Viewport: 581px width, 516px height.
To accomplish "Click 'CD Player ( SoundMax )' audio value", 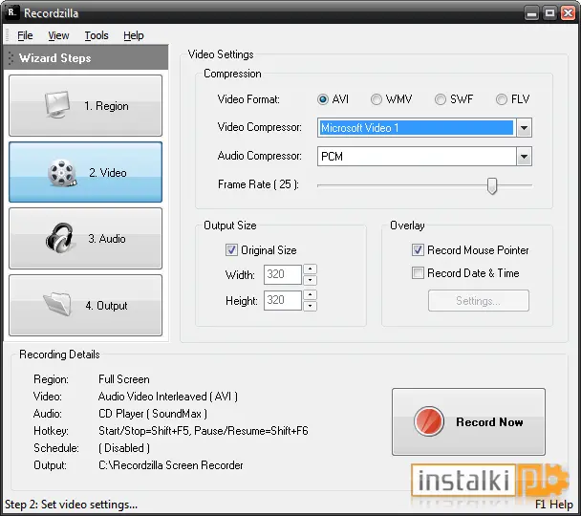I will pyautogui.click(x=153, y=414).
